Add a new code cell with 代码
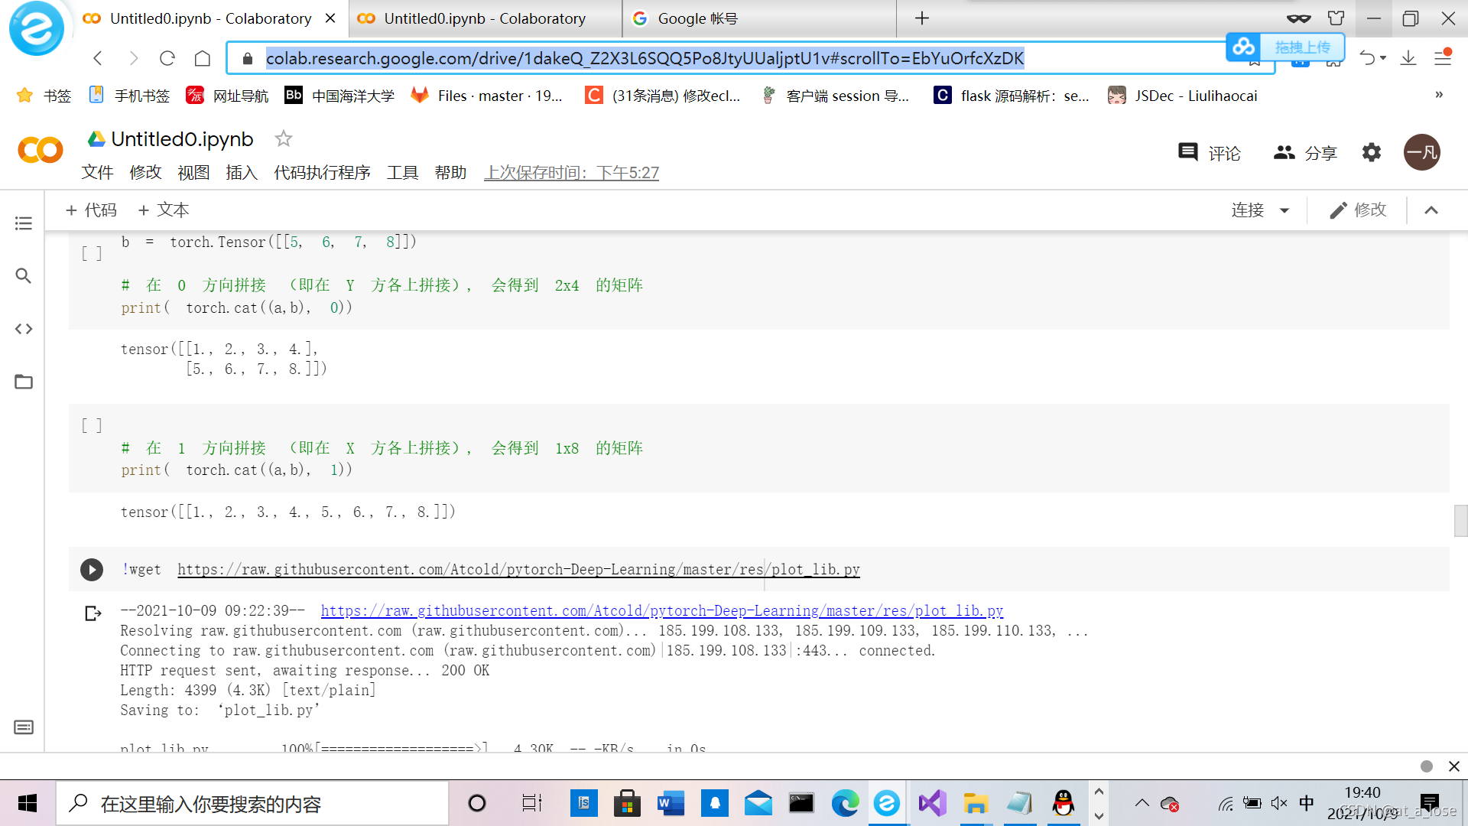The image size is (1468, 826). tap(91, 210)
